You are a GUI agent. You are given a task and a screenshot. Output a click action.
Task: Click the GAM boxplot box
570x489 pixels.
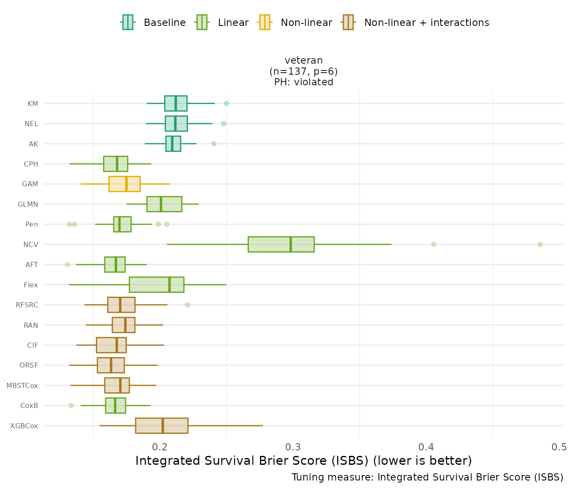(x=124, y=184)
